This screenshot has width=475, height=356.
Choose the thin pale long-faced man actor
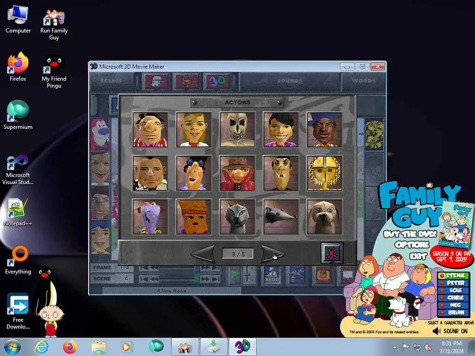(x=281, y=173)
